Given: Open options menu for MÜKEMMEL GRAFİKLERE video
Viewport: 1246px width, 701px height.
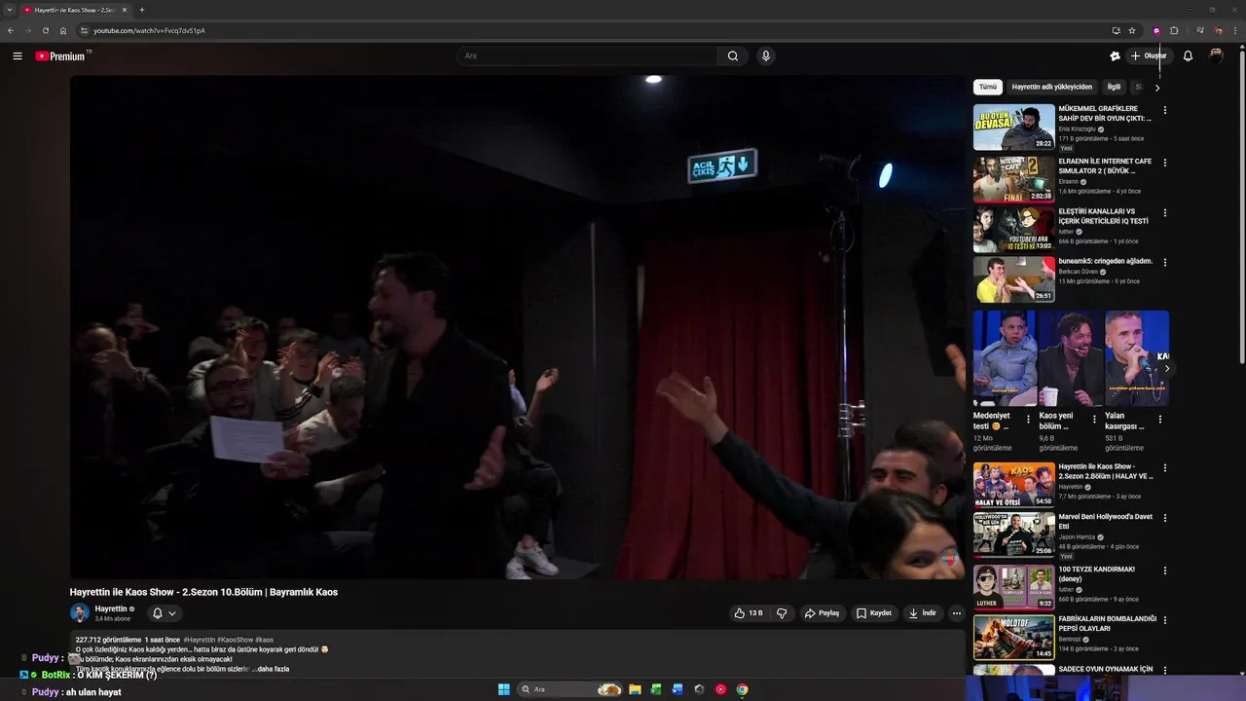Looking at the screenshot, I should [1164, 110].
